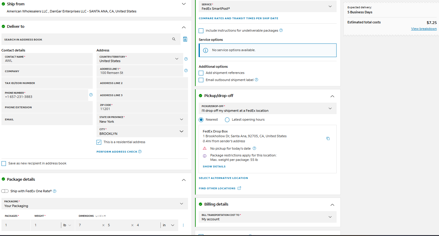
Task: Enable instructions for undeliverable packages checkbox
Action: [201, 30]
